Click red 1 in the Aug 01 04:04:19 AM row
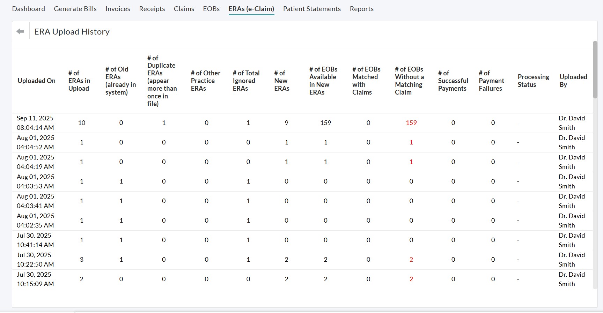The width and height of the screenshot is (603, 313). coord(411,162)
